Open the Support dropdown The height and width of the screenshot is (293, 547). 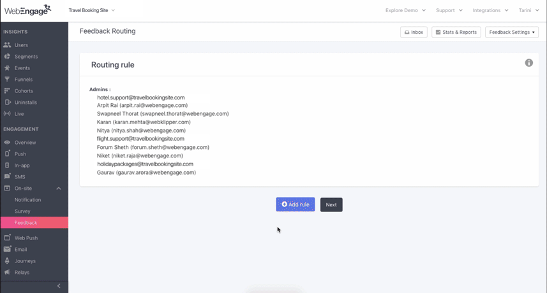point(449,10)
